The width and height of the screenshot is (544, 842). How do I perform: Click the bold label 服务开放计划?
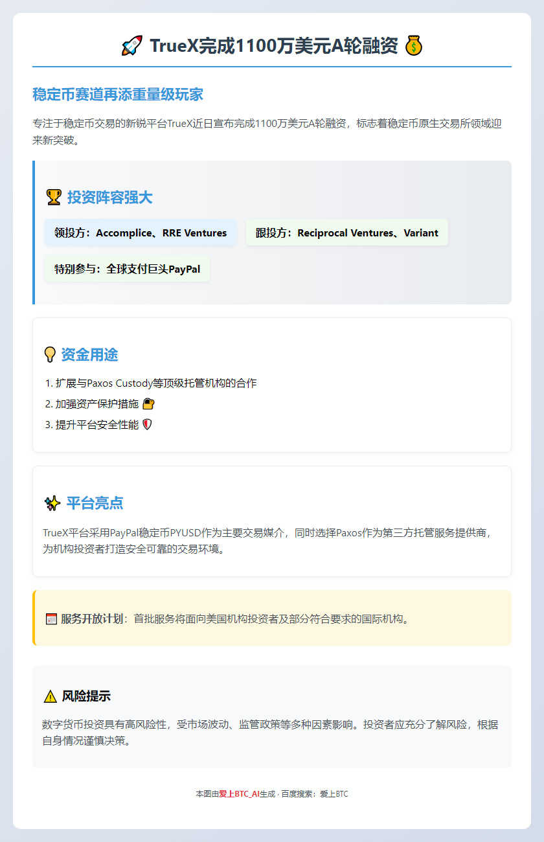click(x=92, y=619)
